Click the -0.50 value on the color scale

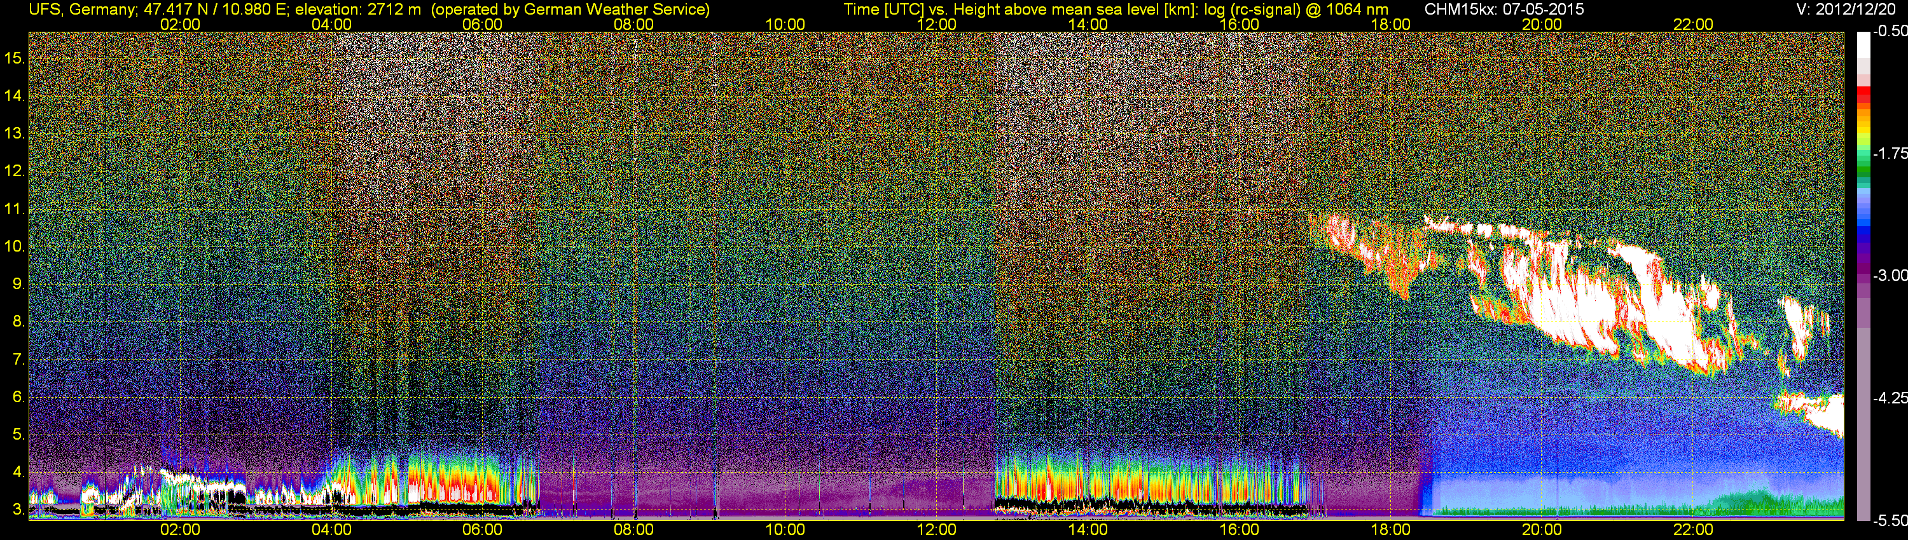[x=1890, y=31]
